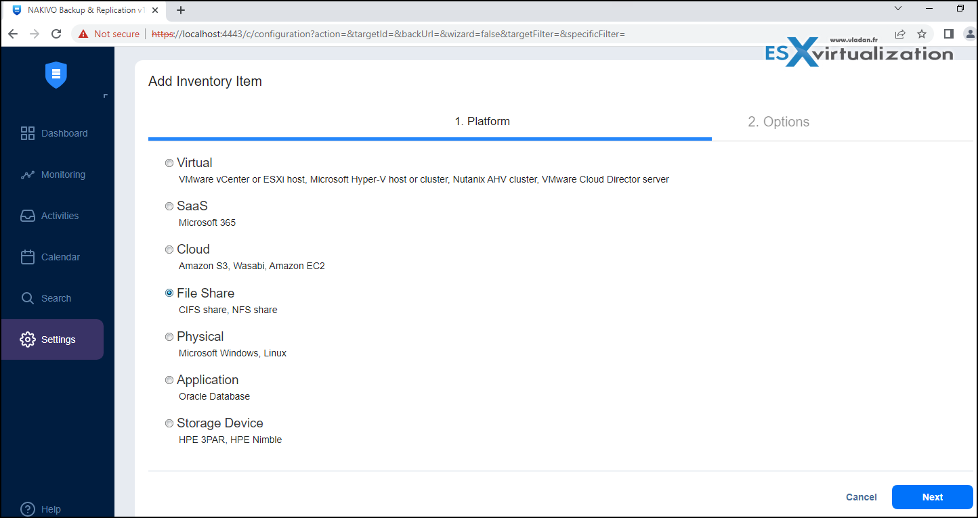This screenshot has width=978, height=518.
Task: Open a new browser tab
Action: [x=181, y=10]
